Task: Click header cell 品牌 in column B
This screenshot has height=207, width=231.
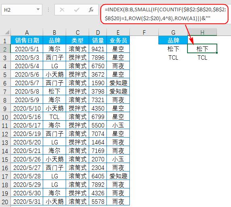Action: click(54, 40)
